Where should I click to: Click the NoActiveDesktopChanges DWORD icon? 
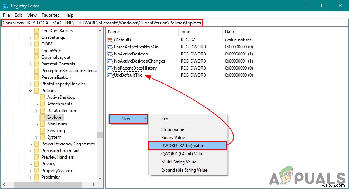pyautogui.click(x=110, y=61)
